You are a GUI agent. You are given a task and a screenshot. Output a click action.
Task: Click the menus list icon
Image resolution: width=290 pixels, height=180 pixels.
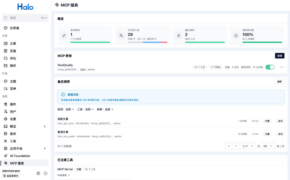click(x=5, y=88)
